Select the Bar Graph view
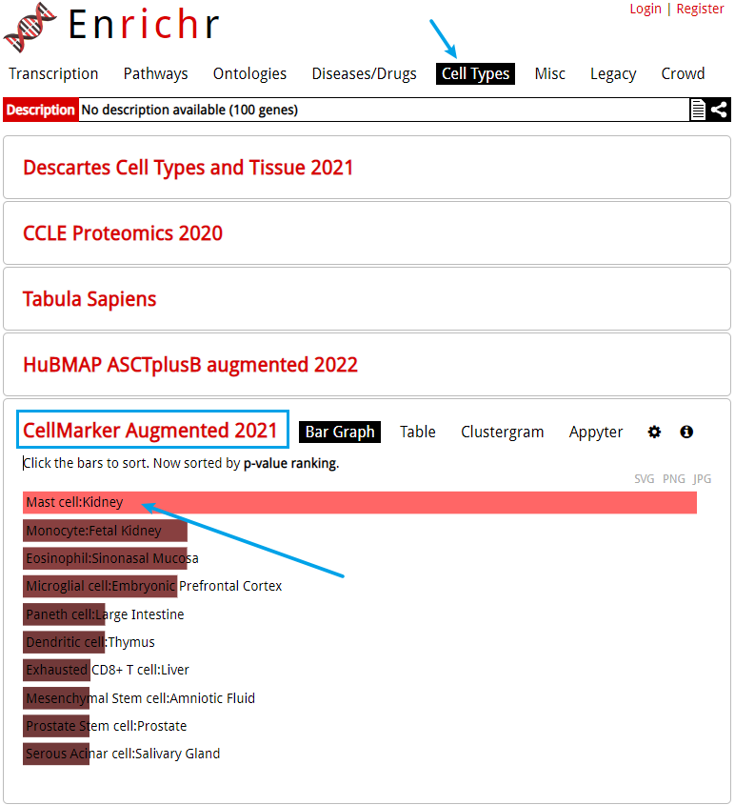Viewport: 735px width, 805px height. tap(340, 432)
